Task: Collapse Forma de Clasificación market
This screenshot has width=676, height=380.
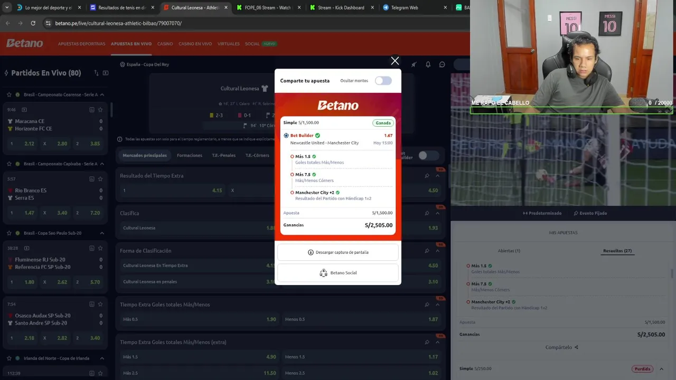Action: click(x=437, y=251)
